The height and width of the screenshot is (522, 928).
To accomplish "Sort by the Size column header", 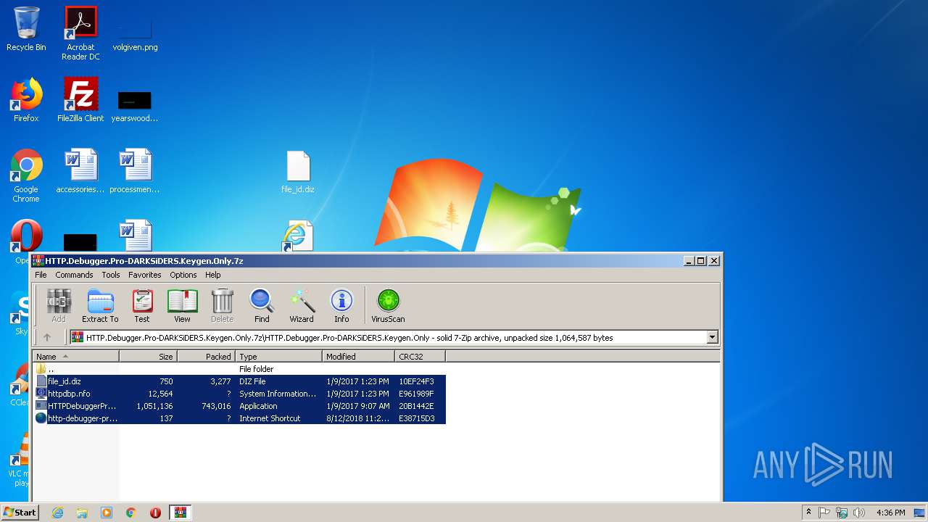I will (x=148, y=356).
